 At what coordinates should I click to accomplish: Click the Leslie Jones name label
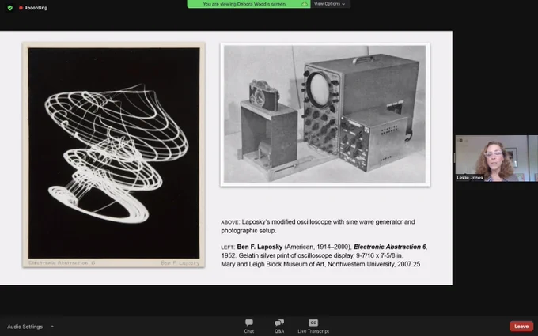pyautogui.click(x=470, y=178)
